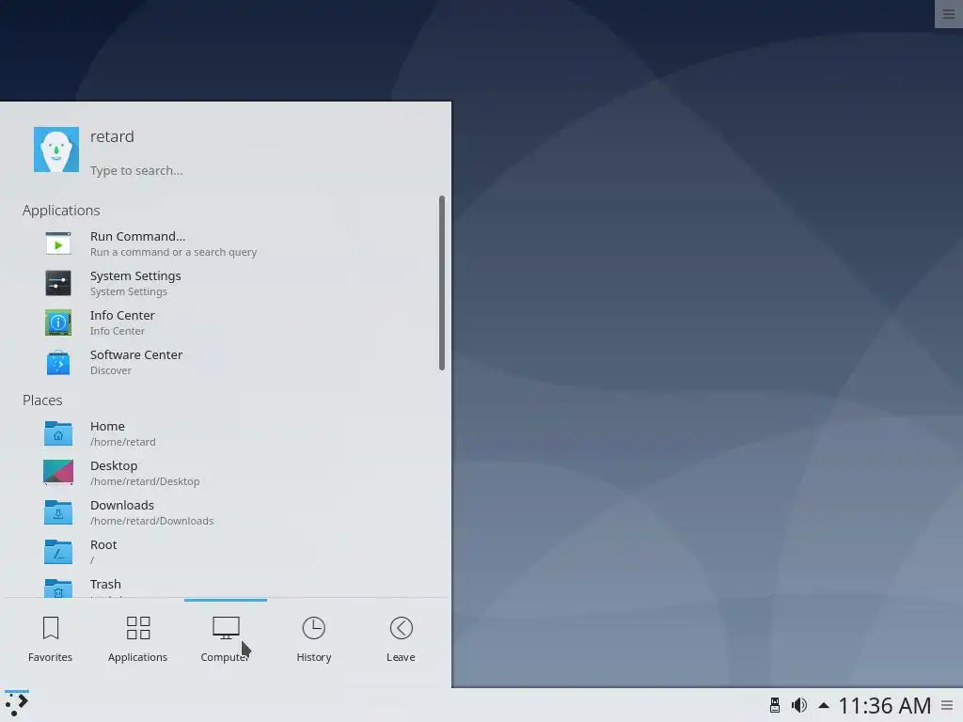Open Software Center Discover icon
The width and height of the screenshot is (963, 722).
click(58, 362)
